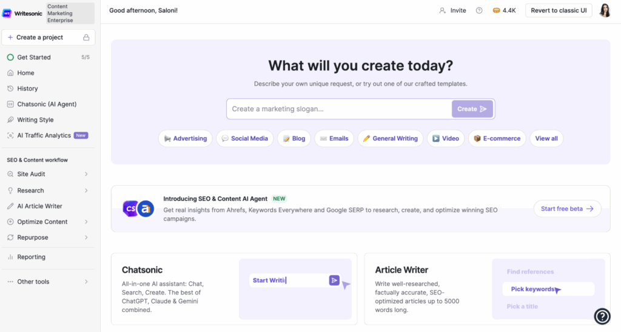The height and width of the screenshot is (332, 621).
Task: Expand the Site Audit submenu chevron
Action: pos(86,174)
